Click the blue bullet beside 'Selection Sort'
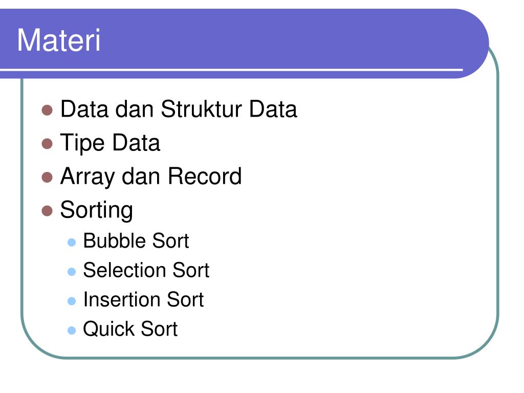Viewport: 524px width, 393px height. [x=72, y=272]
